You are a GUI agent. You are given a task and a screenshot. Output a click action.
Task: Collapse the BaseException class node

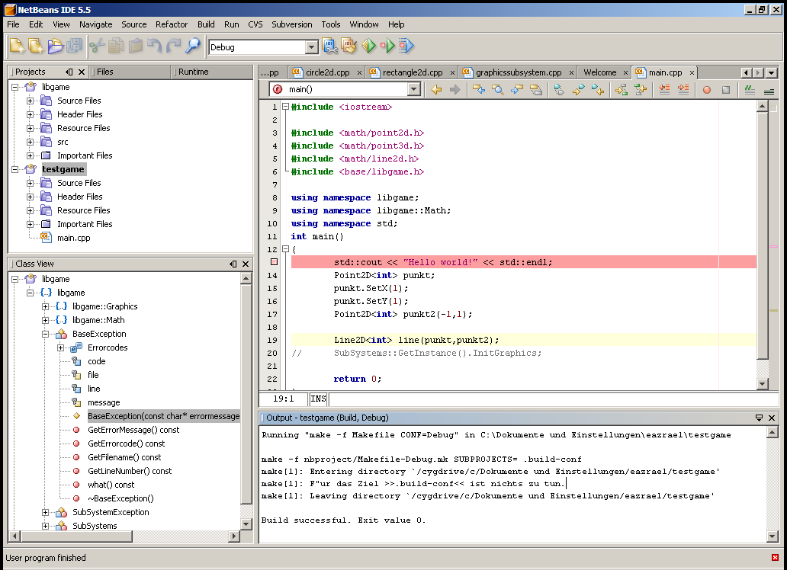[x=45, y=334]
